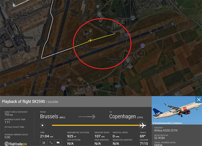
Task: Play the flight playback
Action: (42, 125)
